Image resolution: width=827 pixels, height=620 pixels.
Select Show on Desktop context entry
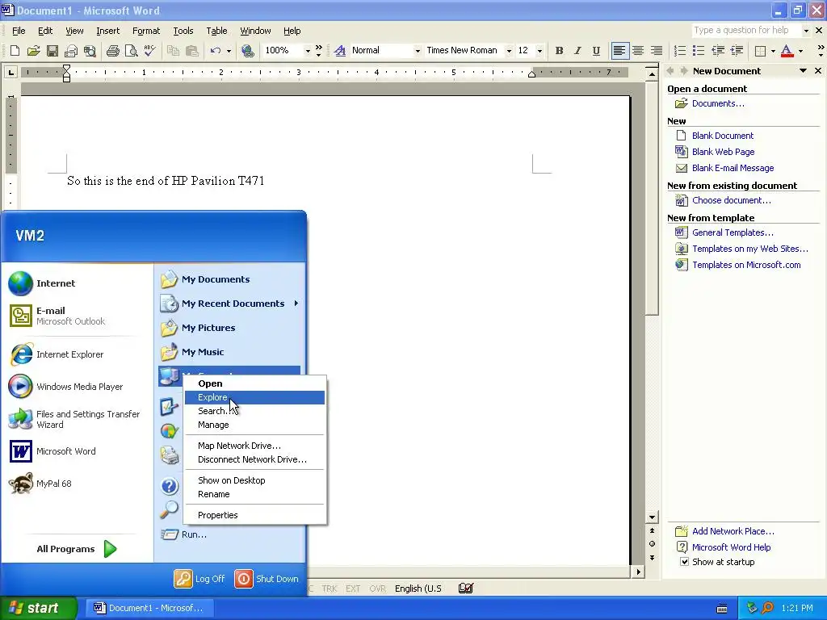[254, 480]
